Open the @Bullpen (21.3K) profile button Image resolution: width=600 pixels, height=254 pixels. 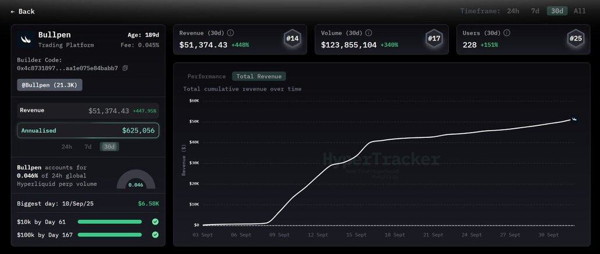click(x=50, y=85)
